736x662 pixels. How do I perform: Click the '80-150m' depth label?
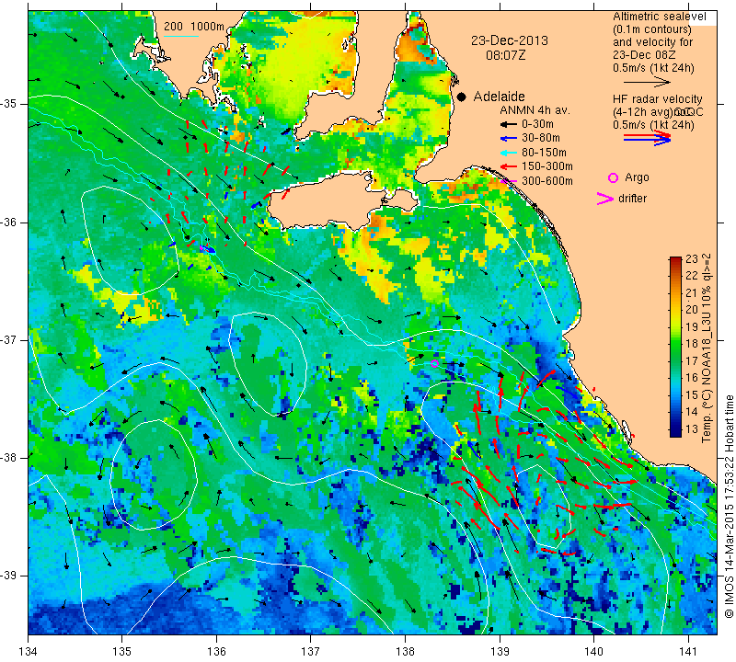coord(544,153)
